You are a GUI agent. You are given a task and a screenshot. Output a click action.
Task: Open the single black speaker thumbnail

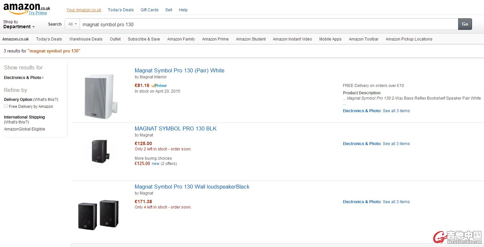point(100,151)
